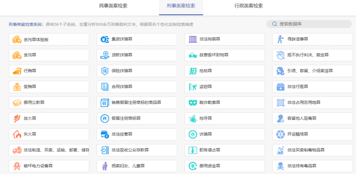Click the money bag icon for 受贿罪
This screenshot has height=174, width=356.
17,87
